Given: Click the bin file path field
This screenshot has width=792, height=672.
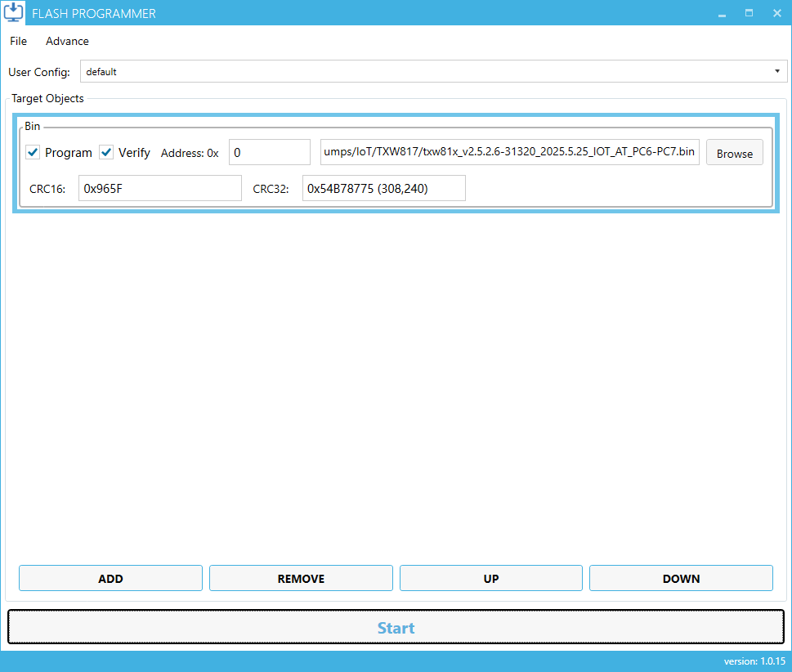Looking at the screenshot, I should click(510, 152).
